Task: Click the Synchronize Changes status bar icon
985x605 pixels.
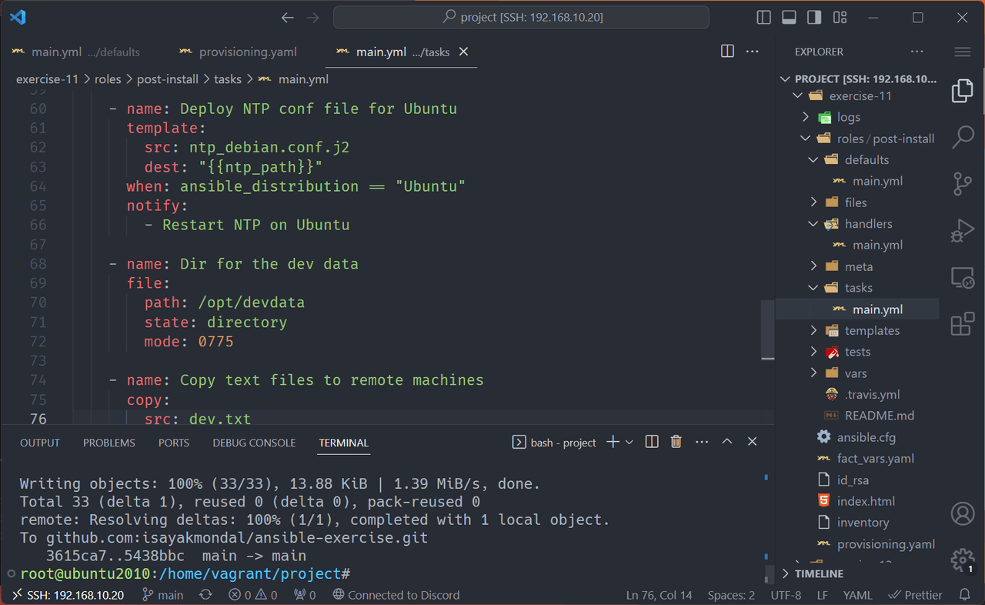Action: [x=205, y=595]
